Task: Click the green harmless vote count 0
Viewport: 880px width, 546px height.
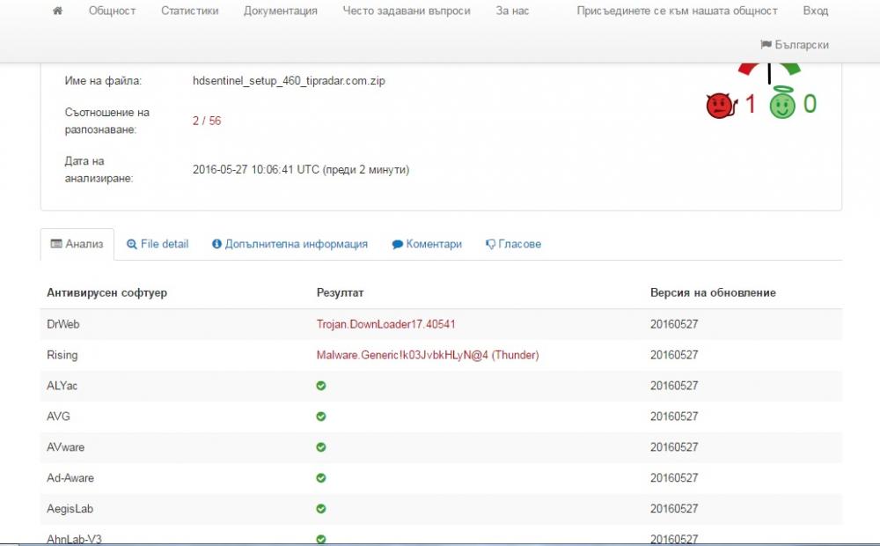Action: [810, 105]
